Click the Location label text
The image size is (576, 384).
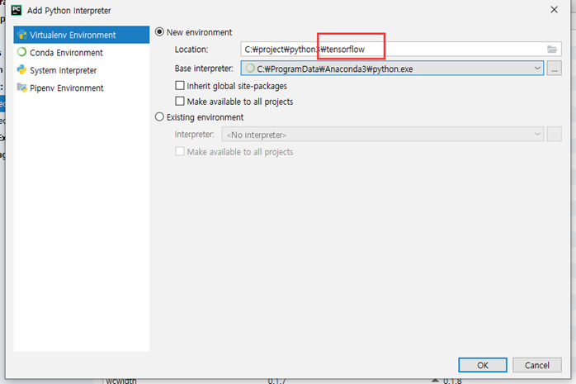tap(191, 50)
